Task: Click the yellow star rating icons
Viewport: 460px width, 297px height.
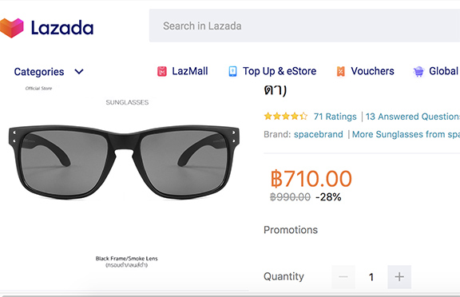Action: 286,117
